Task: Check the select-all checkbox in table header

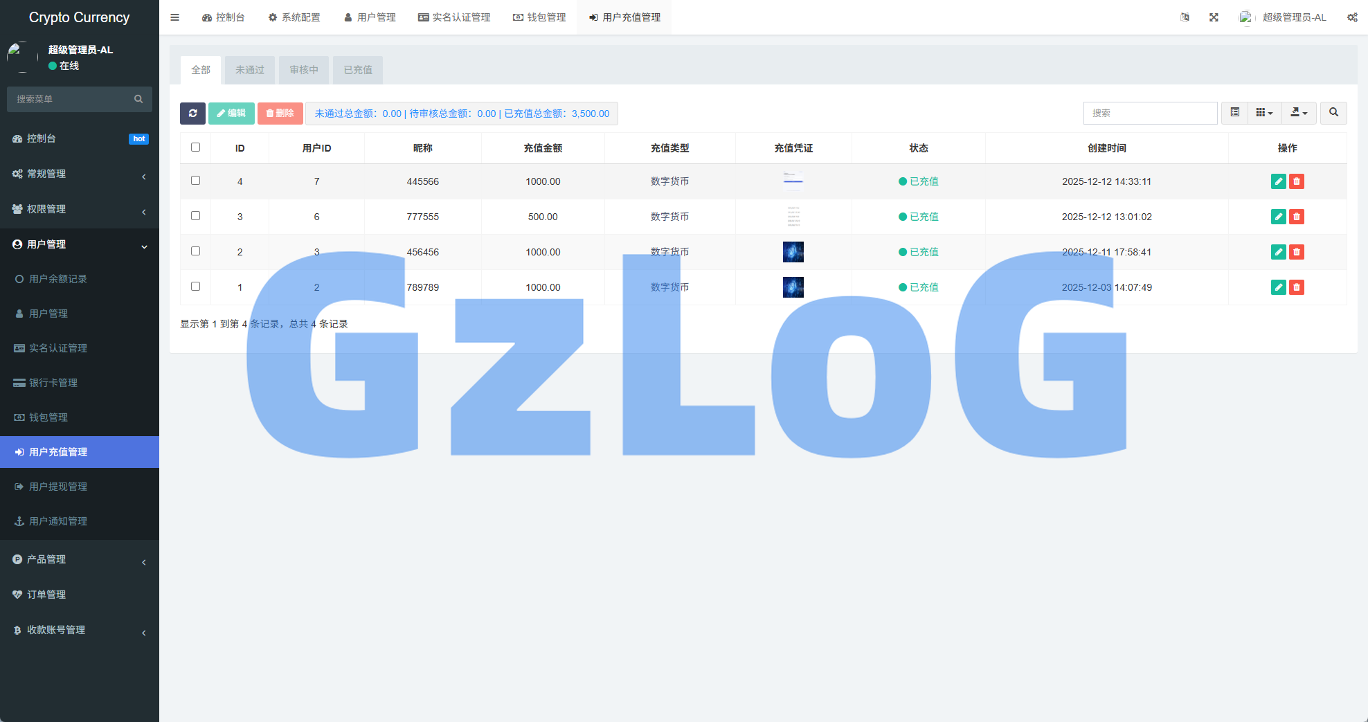Action: 196,147
